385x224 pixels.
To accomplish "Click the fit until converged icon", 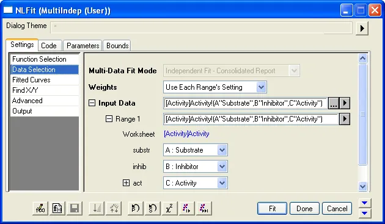I will [204, 209].
